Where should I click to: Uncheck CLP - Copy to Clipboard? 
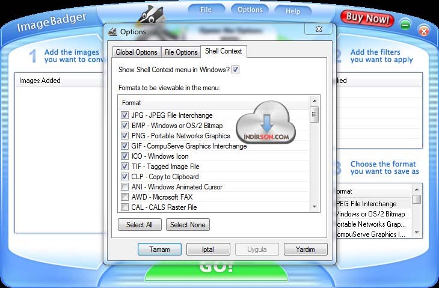[124, 177]
